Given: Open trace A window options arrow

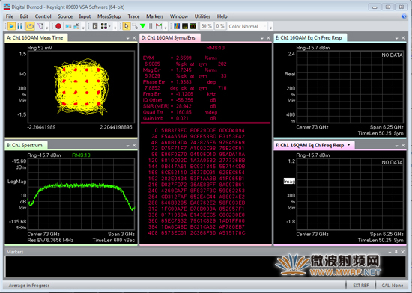Looking at the screenshot, I should click(x=127, y=38).
